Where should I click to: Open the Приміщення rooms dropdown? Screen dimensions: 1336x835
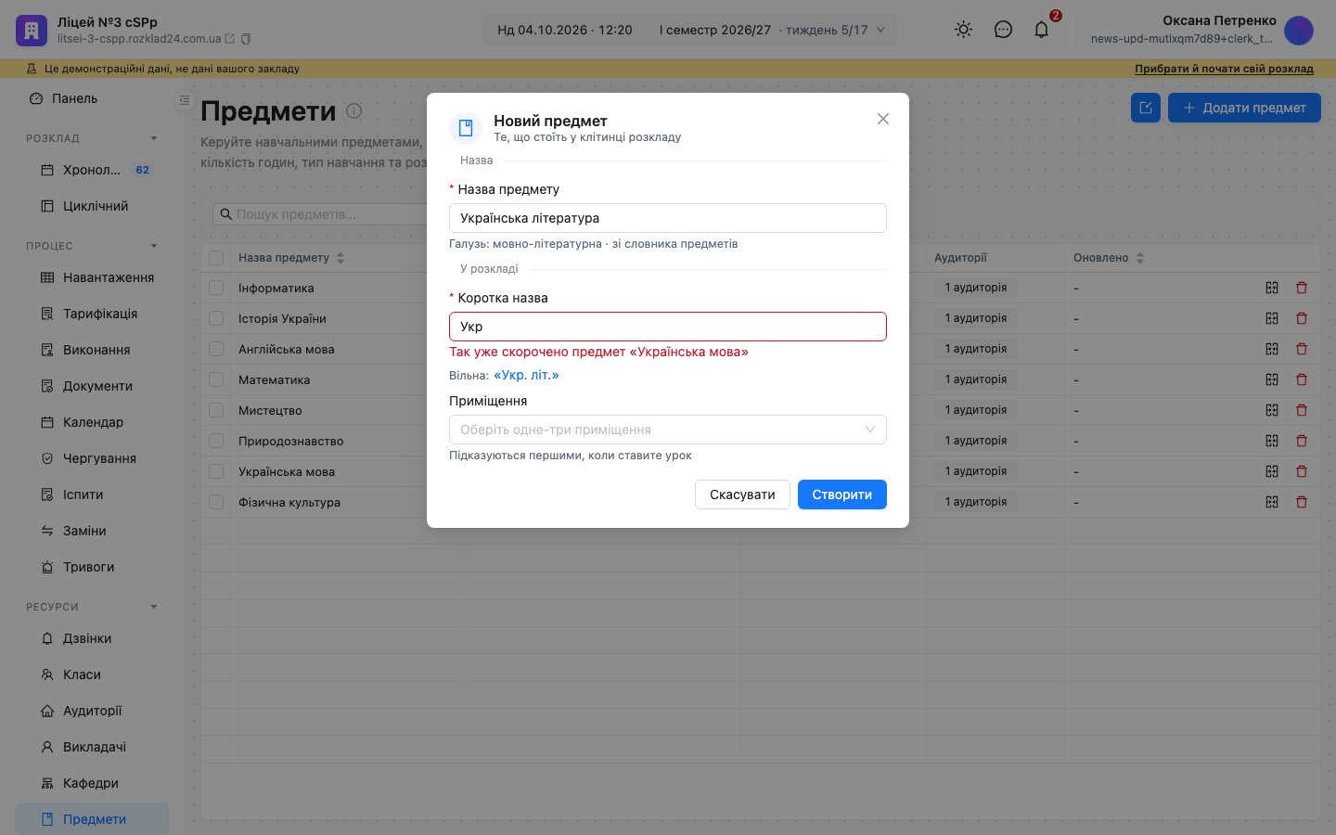click(668, 430)
